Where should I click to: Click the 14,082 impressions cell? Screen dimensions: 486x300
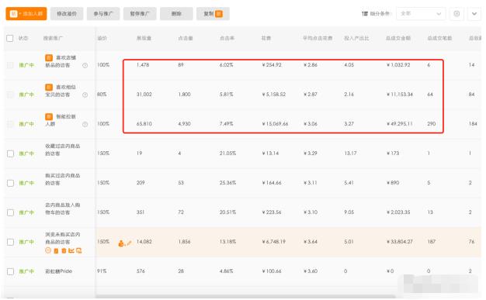pos(144,242)
